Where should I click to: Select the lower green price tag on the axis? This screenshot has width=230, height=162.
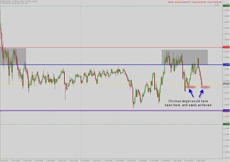point(226,124)
